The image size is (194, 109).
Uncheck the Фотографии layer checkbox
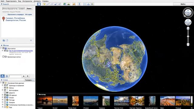[x=5, y=90]
